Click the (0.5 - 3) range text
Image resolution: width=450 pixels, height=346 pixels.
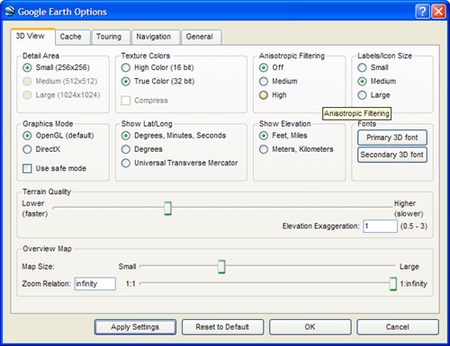(x=414, y=226)
